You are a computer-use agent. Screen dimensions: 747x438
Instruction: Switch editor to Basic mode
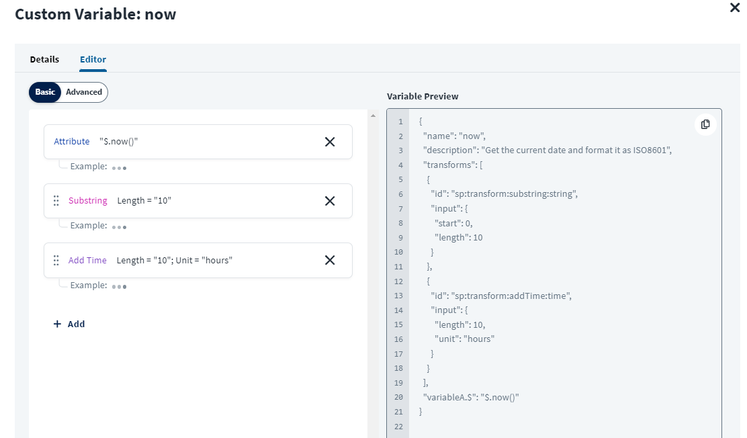45,92
